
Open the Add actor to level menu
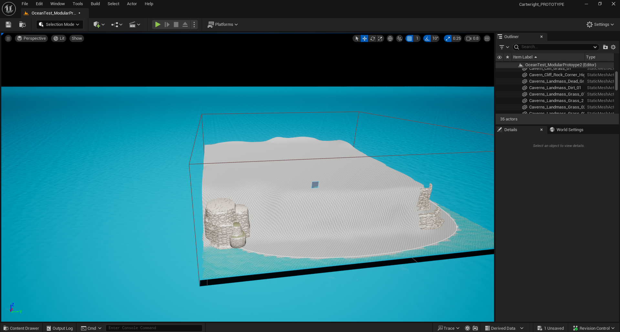(99, 25)
